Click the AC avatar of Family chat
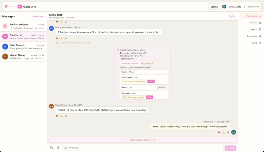Screen dimensions: 264x152 pyautogui.click(x=5, y=36)
